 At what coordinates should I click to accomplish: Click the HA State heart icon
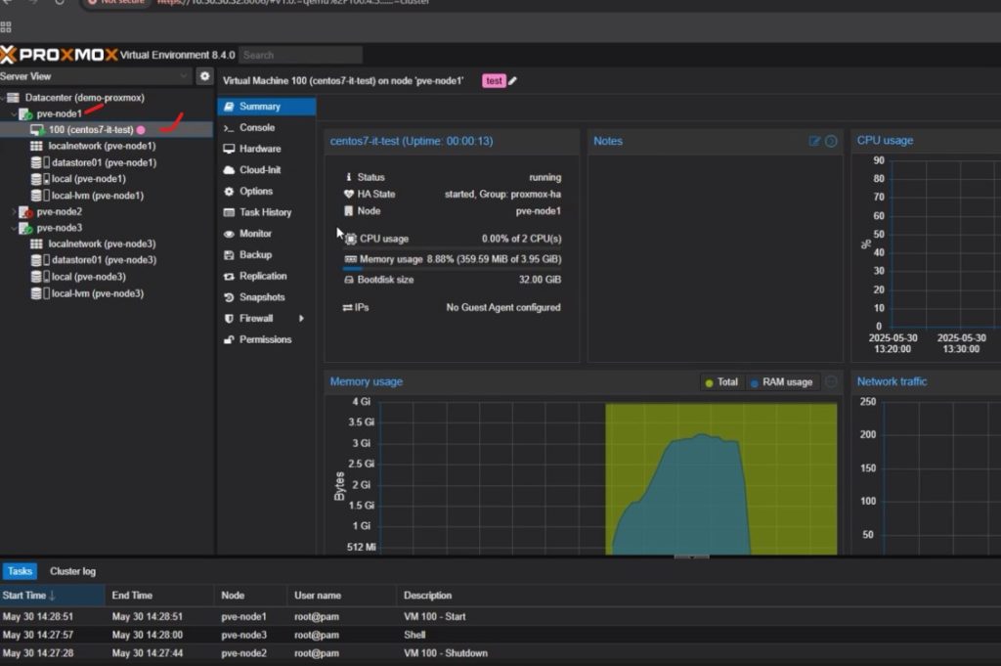[x=349, y=194]
